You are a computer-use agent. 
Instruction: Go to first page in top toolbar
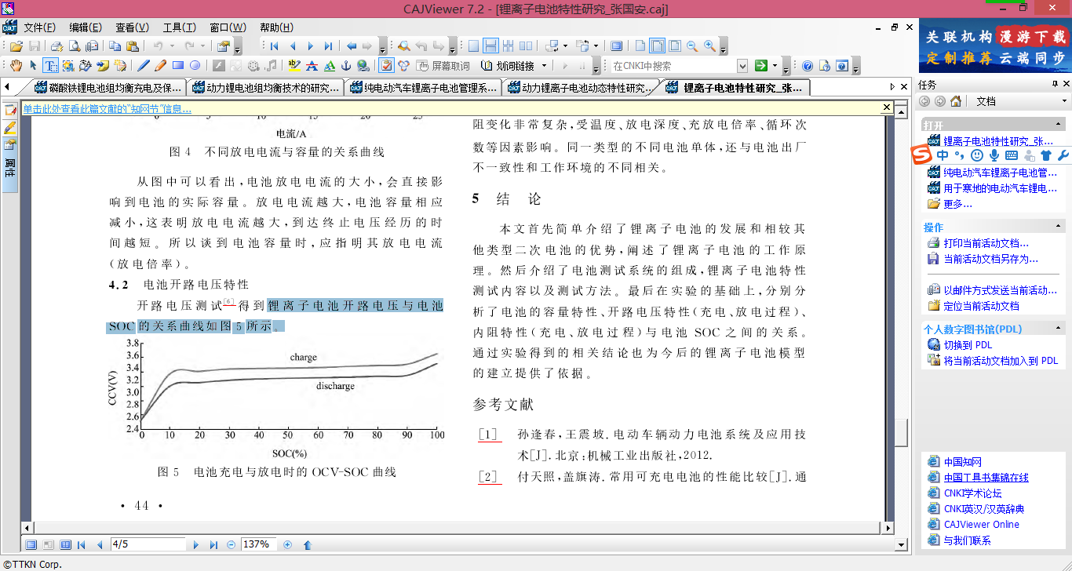(x=275, y=46)
